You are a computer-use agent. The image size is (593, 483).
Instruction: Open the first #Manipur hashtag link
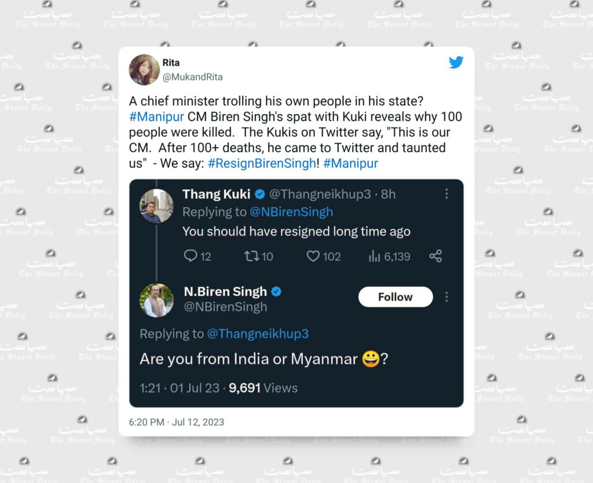pos(156,116)
